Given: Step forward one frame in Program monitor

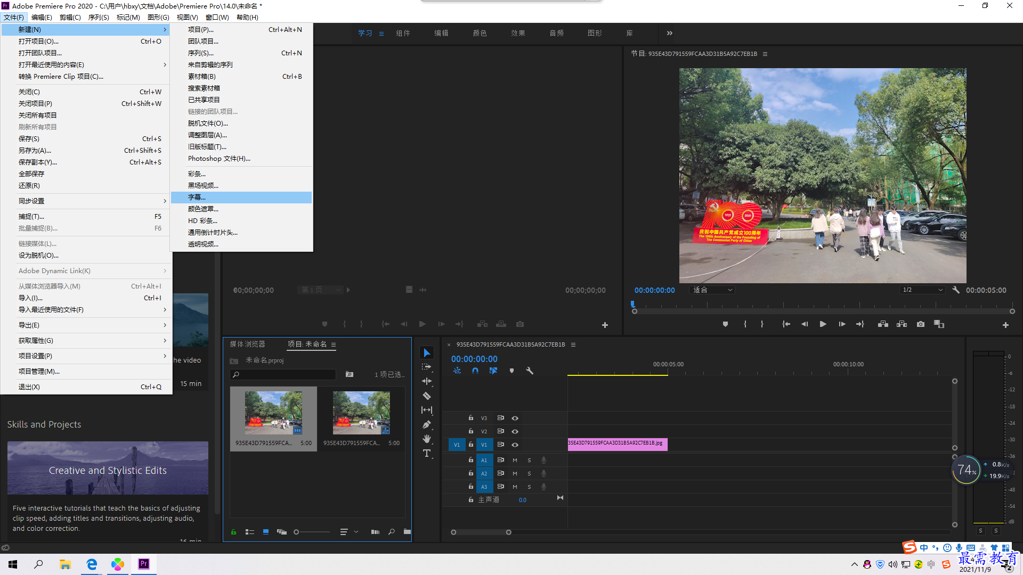Looking at the screenshot, I should [x=842, y=324].
